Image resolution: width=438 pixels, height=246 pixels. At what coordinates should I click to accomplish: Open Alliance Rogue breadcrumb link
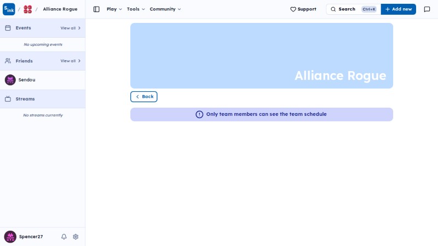coord(60,9)
